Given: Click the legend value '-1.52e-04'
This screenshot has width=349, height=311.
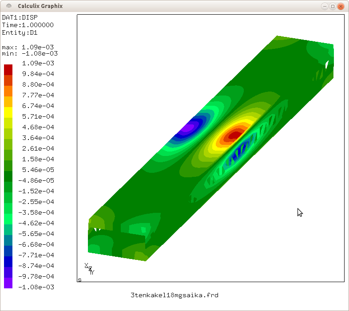Looking at the screenshot, I should pos(36,191).
